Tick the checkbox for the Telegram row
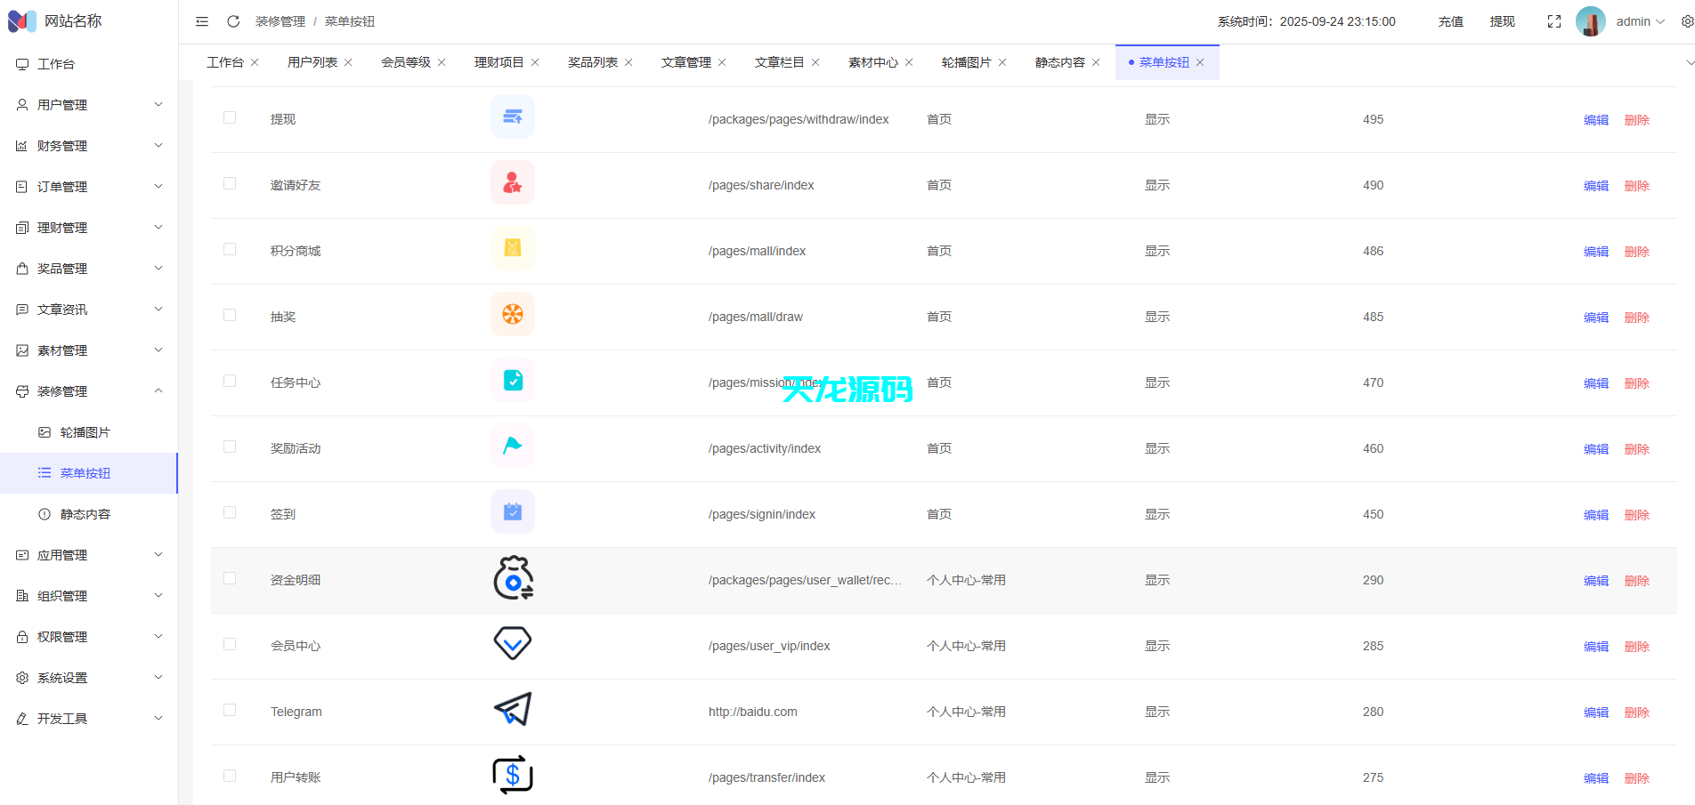The width and height of the screenshot is (1695, 805). pos(231,709)
